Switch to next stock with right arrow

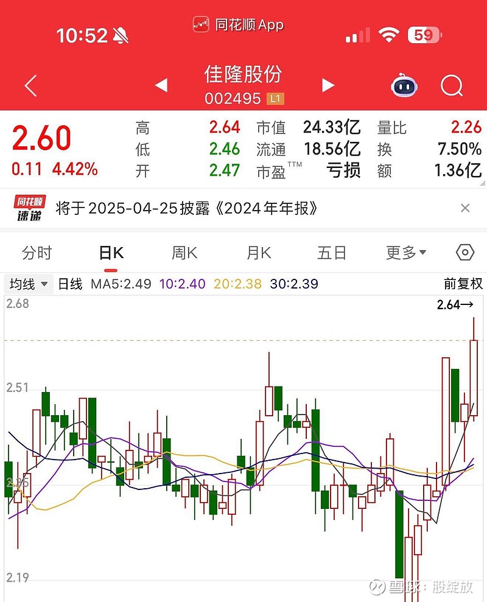[328, 86]
